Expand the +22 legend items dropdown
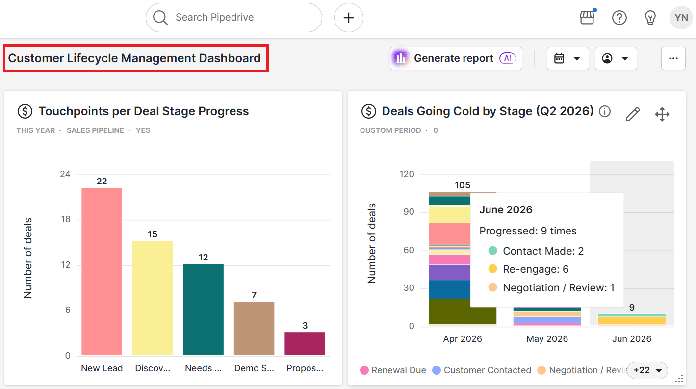 click(x=647, y=370)
